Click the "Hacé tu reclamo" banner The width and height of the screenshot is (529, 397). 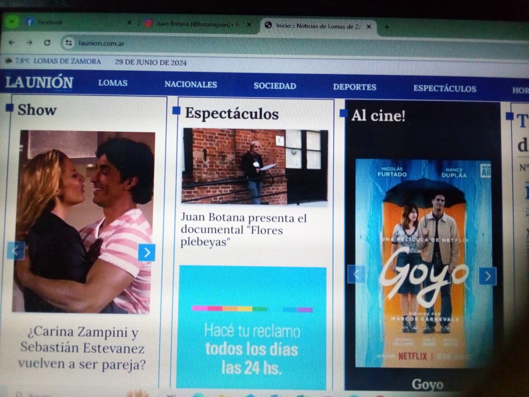tap(251, 327)
